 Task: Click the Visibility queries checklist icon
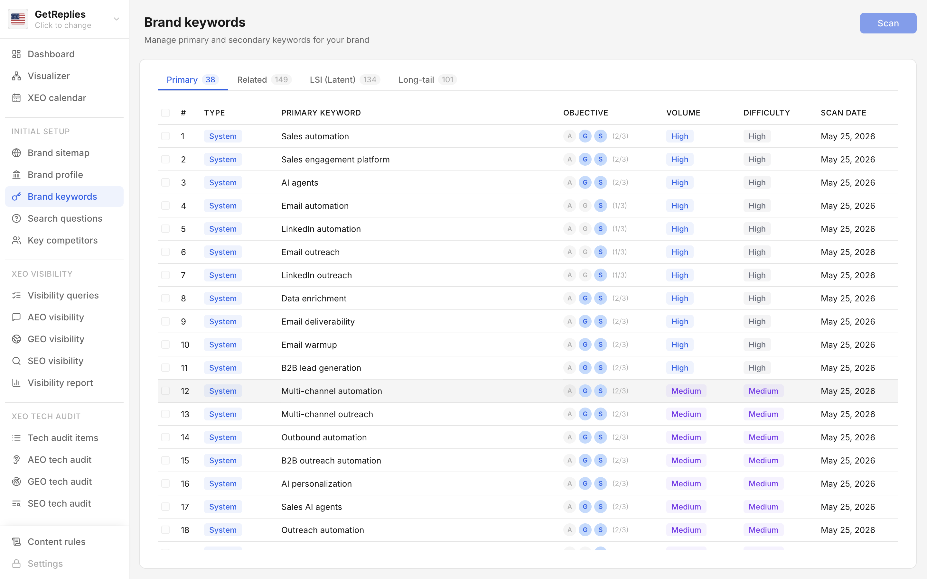tap(16, 295)
